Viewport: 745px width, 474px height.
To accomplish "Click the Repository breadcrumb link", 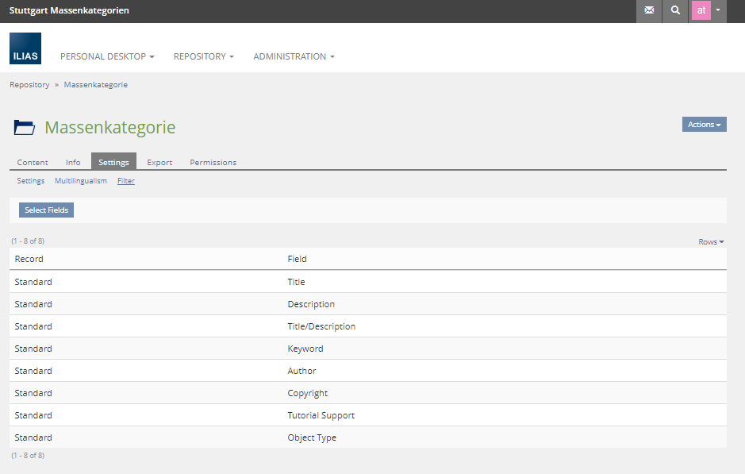I will (x=29, y=84).
